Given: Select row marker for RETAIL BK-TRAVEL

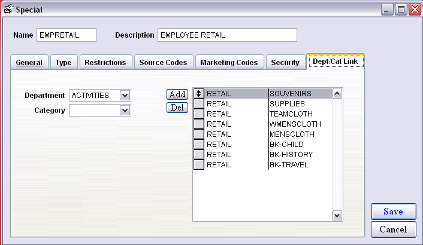Looking at the screenshot, I should [x=199, y=164].
